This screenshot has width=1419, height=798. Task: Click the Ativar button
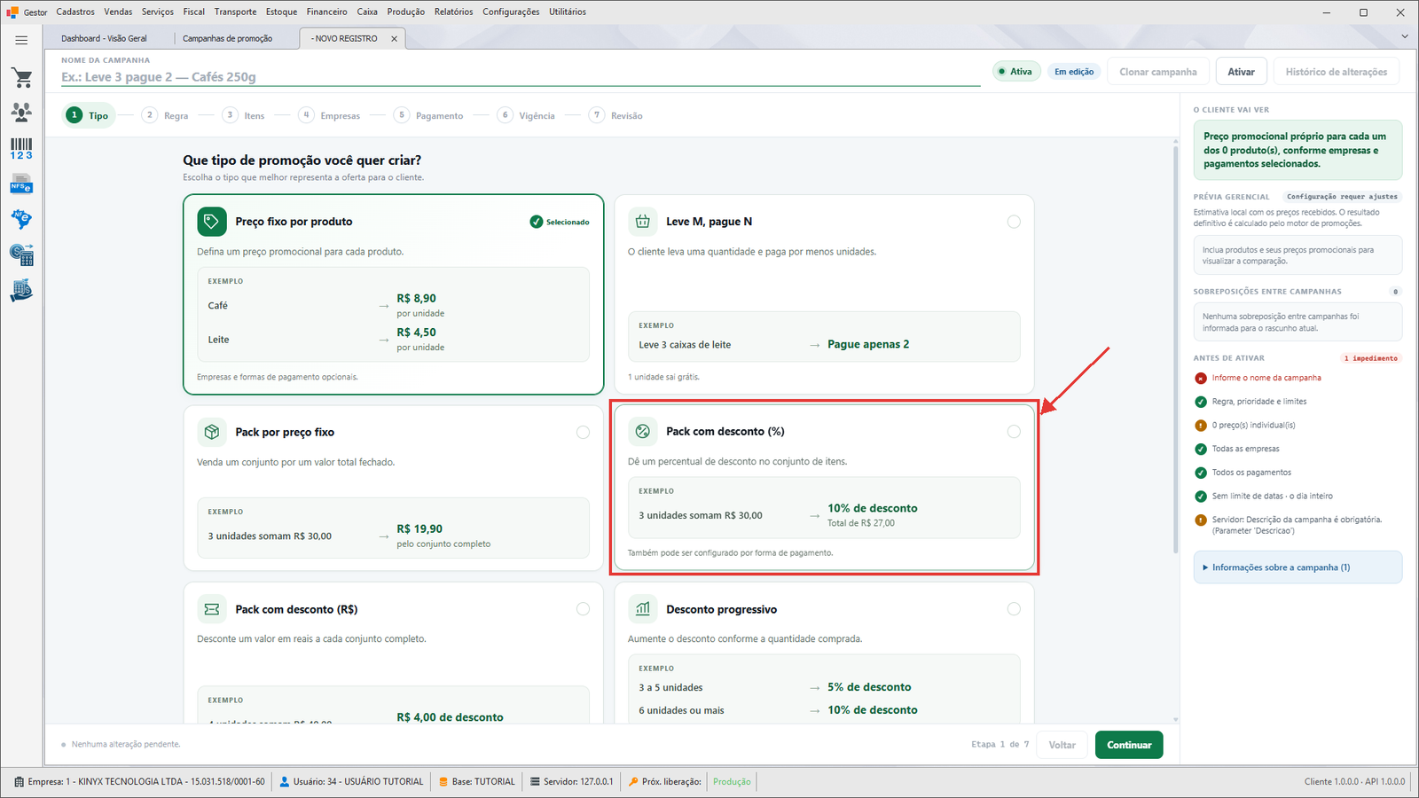click(1241, 72)
